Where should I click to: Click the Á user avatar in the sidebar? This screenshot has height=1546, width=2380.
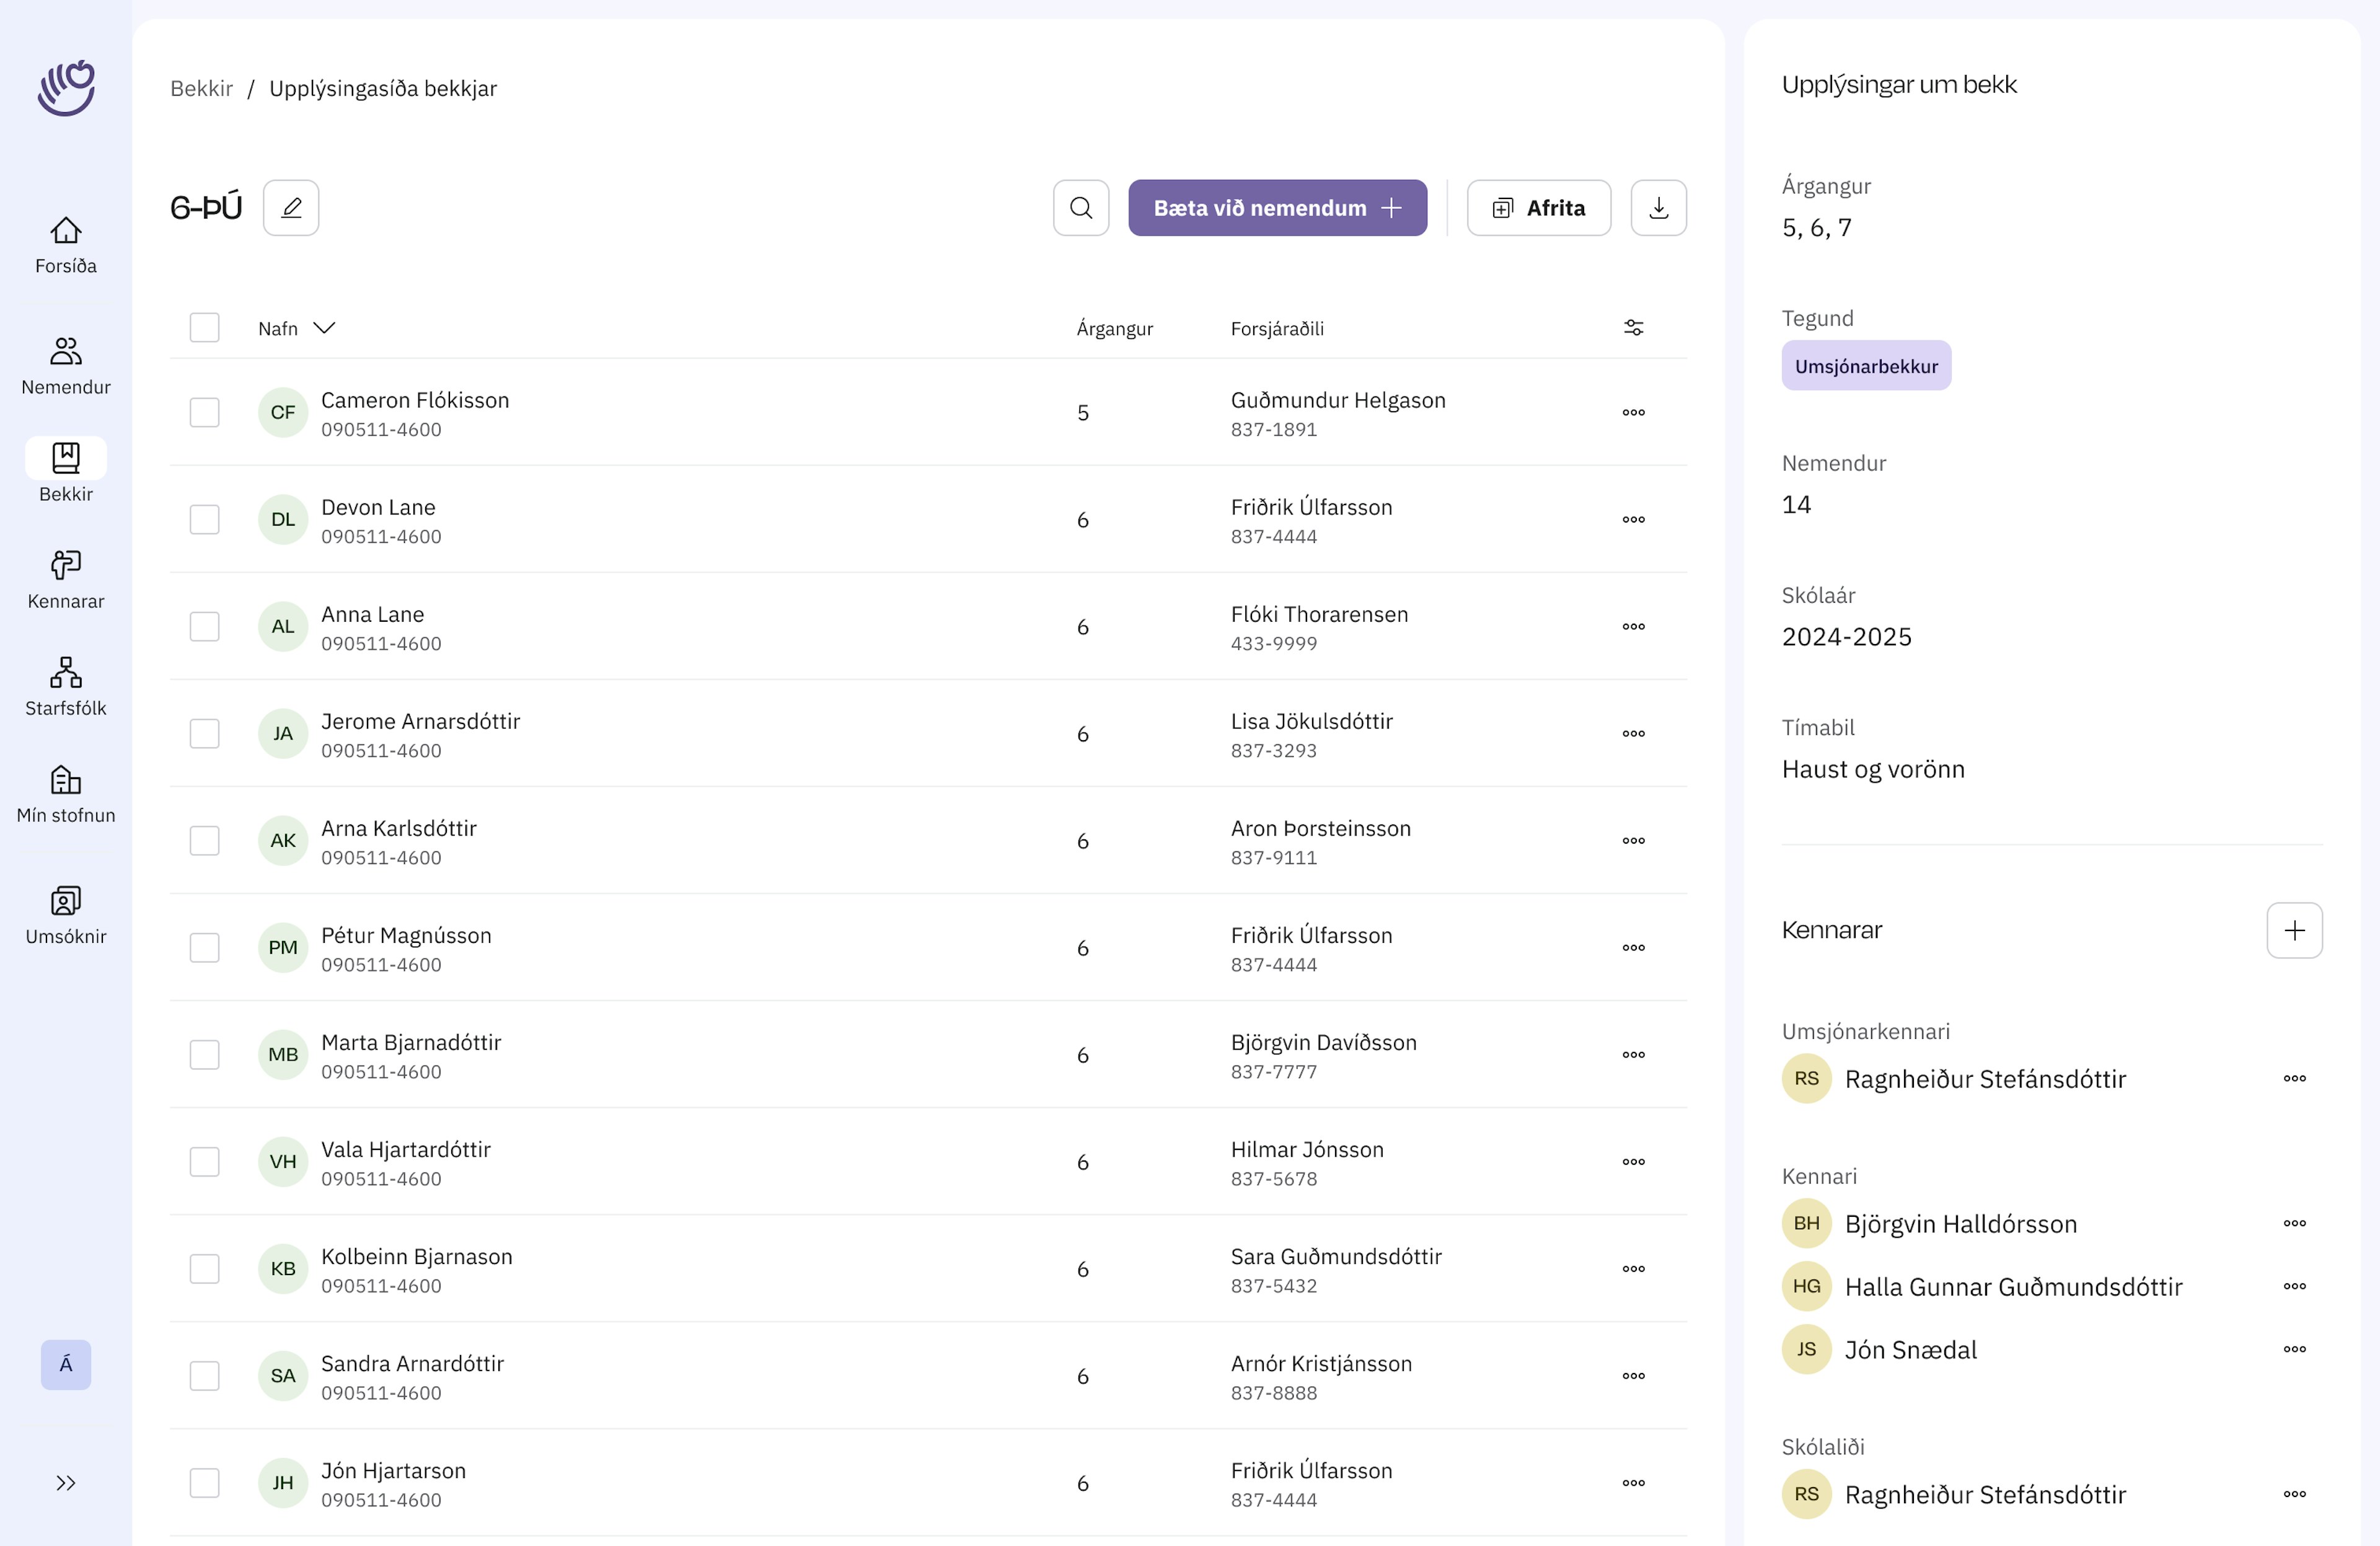[66, 1364]
